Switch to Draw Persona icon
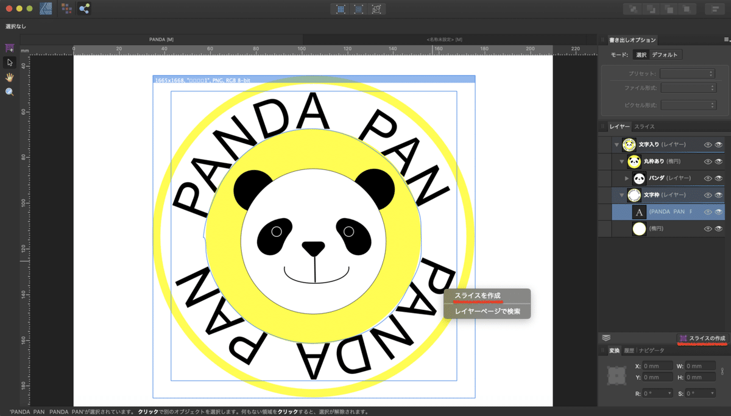Viewport: 731px width, 416px height. 46,9
